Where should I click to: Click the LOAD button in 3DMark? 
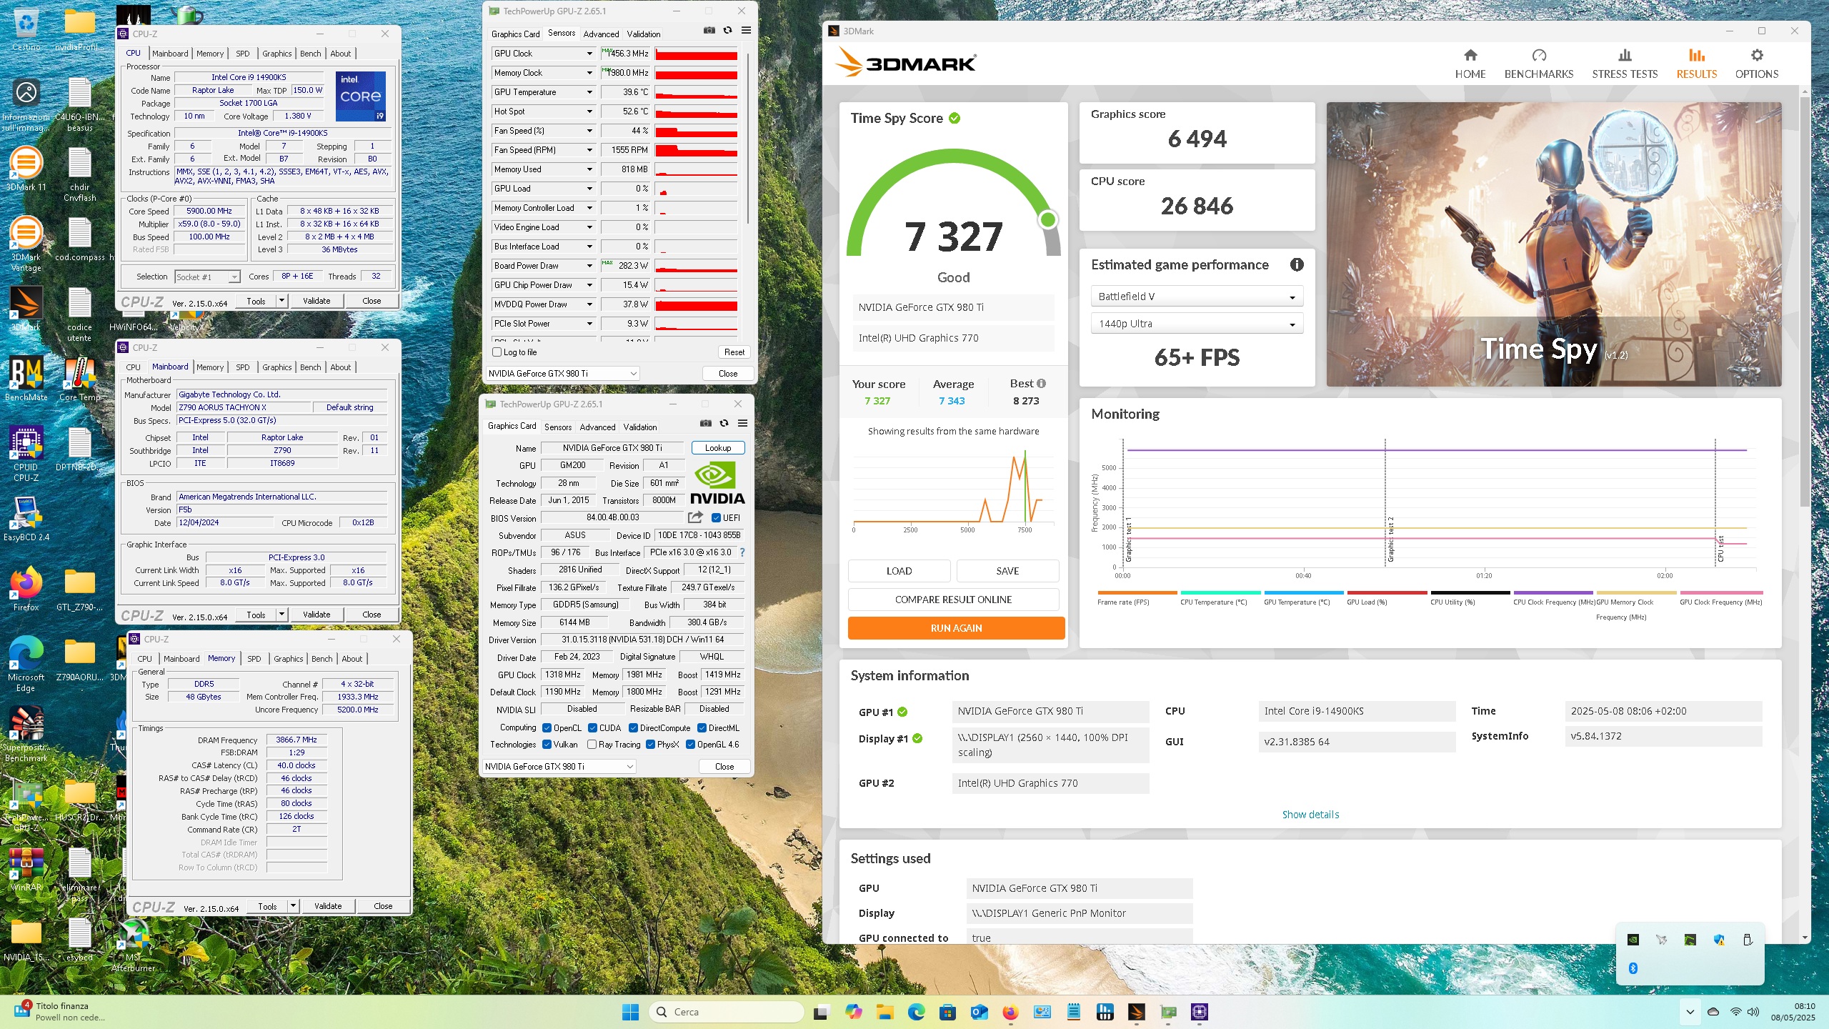tap(899, 571)
